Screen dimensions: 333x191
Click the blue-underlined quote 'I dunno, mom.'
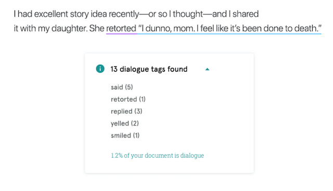tap(166, 28)
